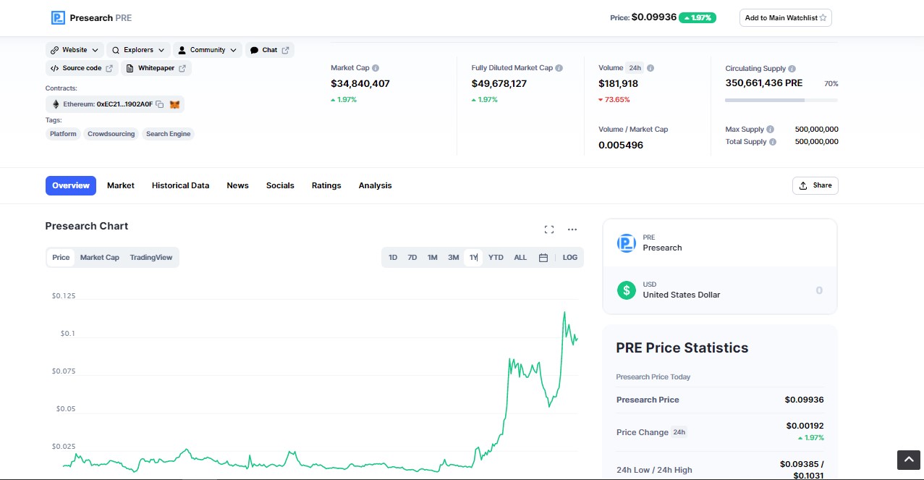
Task: Select 1D chart range
Action: (393, 258)
